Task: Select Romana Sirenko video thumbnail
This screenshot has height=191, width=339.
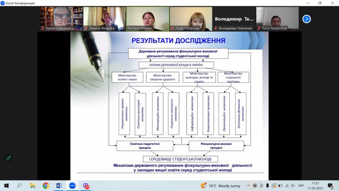Action: (x=148, y=19)
